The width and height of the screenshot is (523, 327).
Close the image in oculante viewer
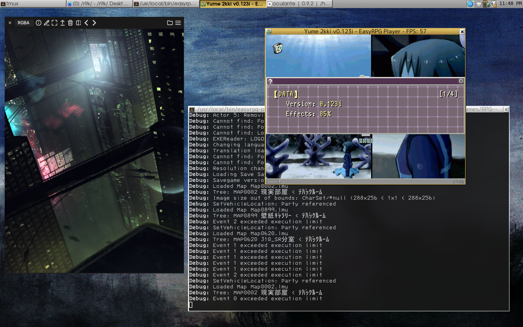coord(10,23)
